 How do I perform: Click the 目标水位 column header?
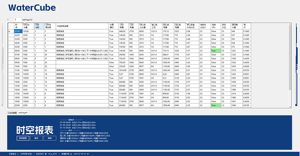point(226,26)
